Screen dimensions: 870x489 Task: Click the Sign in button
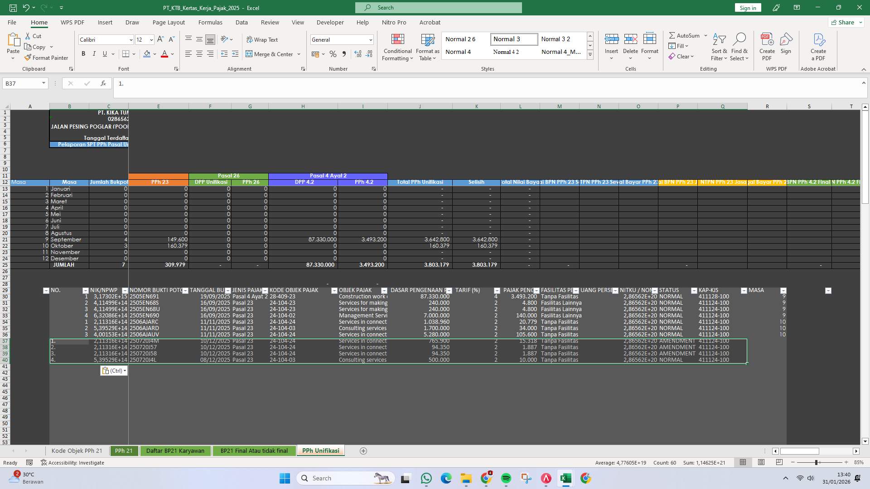[747, 8]
